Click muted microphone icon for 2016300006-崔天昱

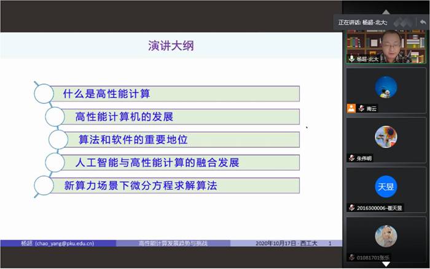click(352, 208)
